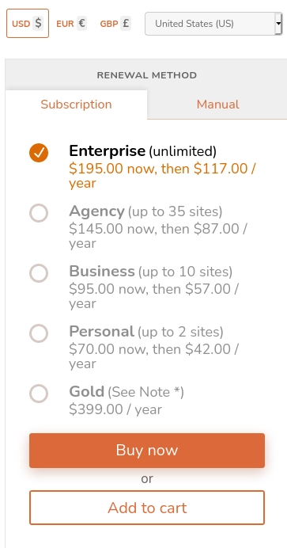Choose the Gold plan radio button
Screen dimensions: 287x548
click(39, 393)
